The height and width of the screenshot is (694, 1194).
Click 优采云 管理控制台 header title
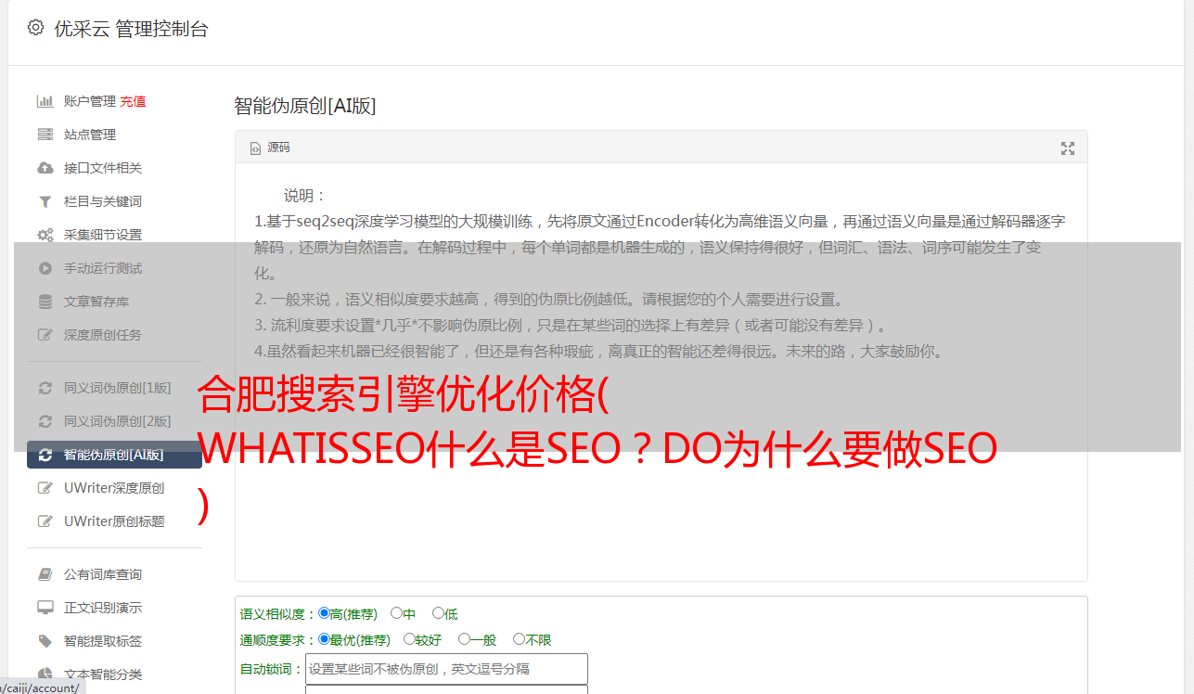coord(131,29)
